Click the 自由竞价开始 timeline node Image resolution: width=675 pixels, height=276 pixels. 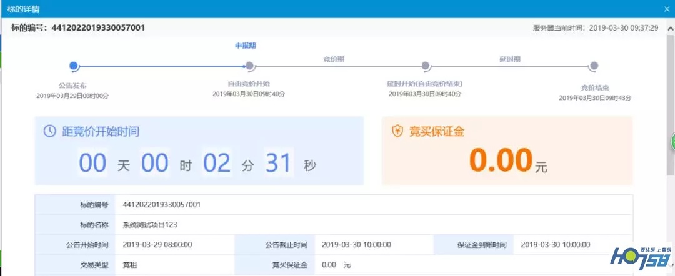(249, 66)
